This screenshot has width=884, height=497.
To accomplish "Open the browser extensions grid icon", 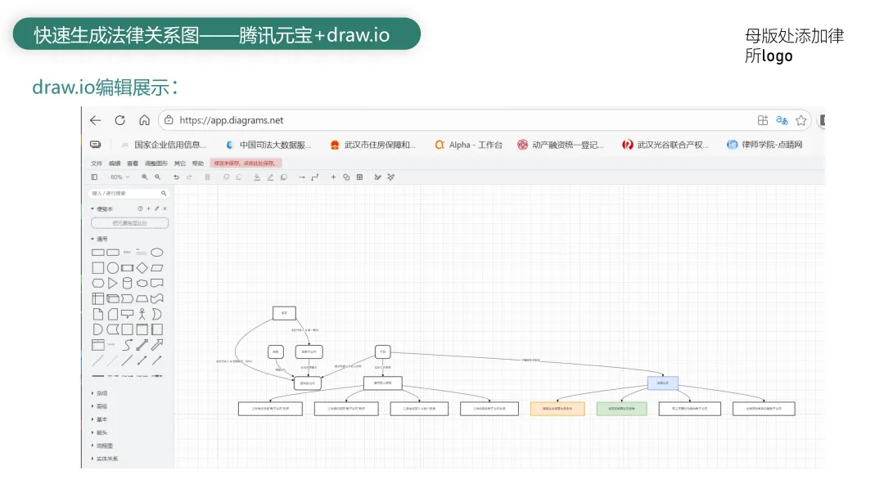I will (x=762, y=120).
